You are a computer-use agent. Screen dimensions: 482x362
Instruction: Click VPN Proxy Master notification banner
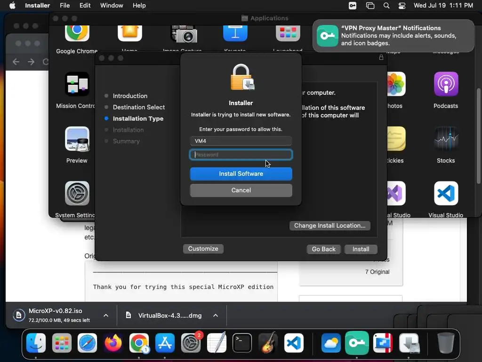tap(394, 36)
